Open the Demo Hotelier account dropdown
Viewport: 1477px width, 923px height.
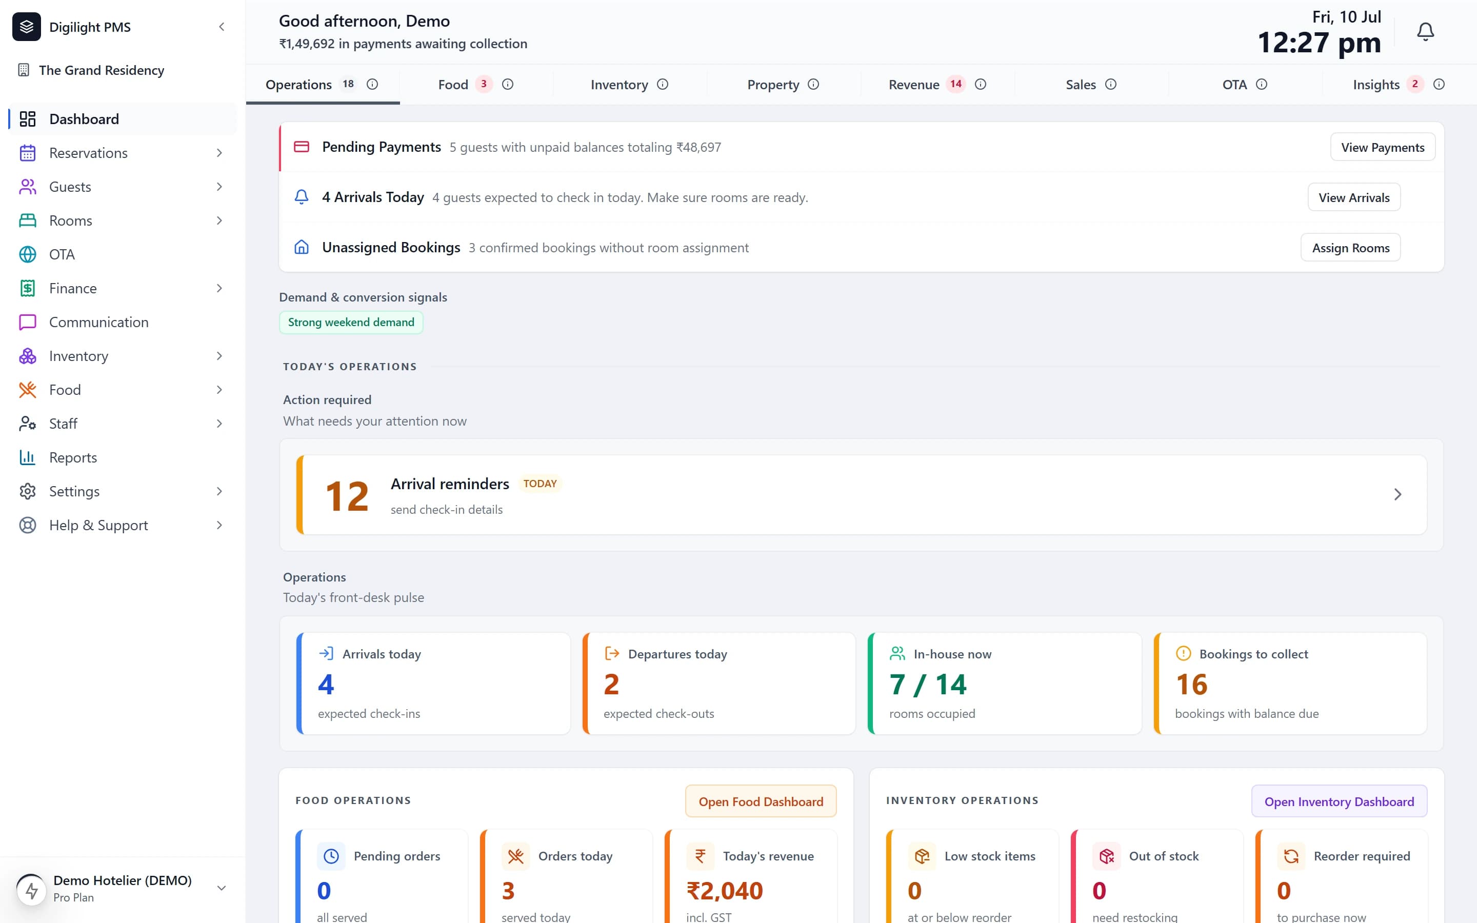click(x=222, y=888)
